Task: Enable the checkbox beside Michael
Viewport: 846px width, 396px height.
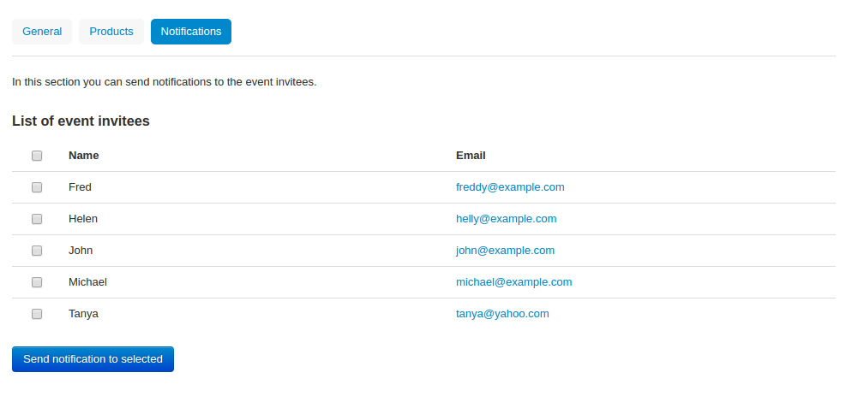Action: point(37,282)
